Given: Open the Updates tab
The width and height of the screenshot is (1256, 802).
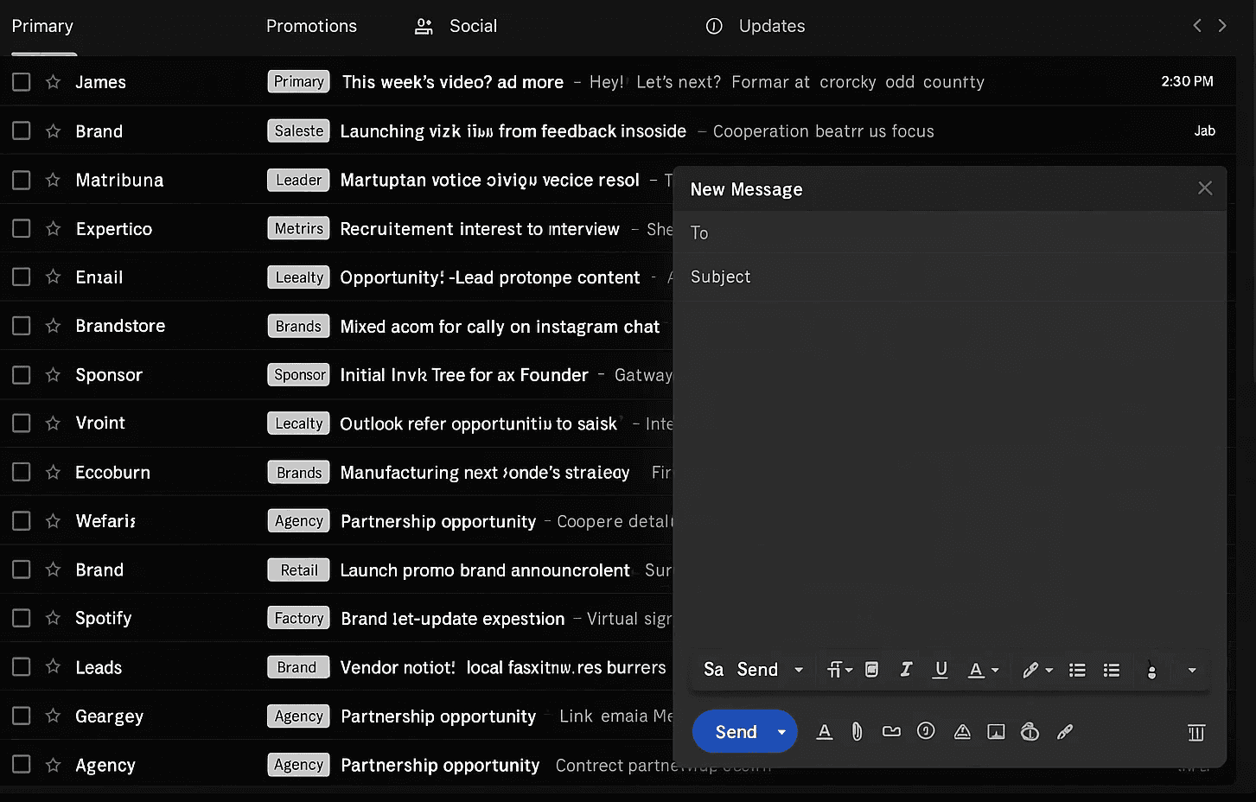Looking at the screenshot, I should (x=756, y=26).
